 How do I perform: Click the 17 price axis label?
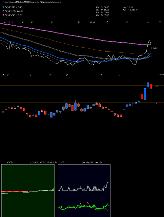pos(157,103)
